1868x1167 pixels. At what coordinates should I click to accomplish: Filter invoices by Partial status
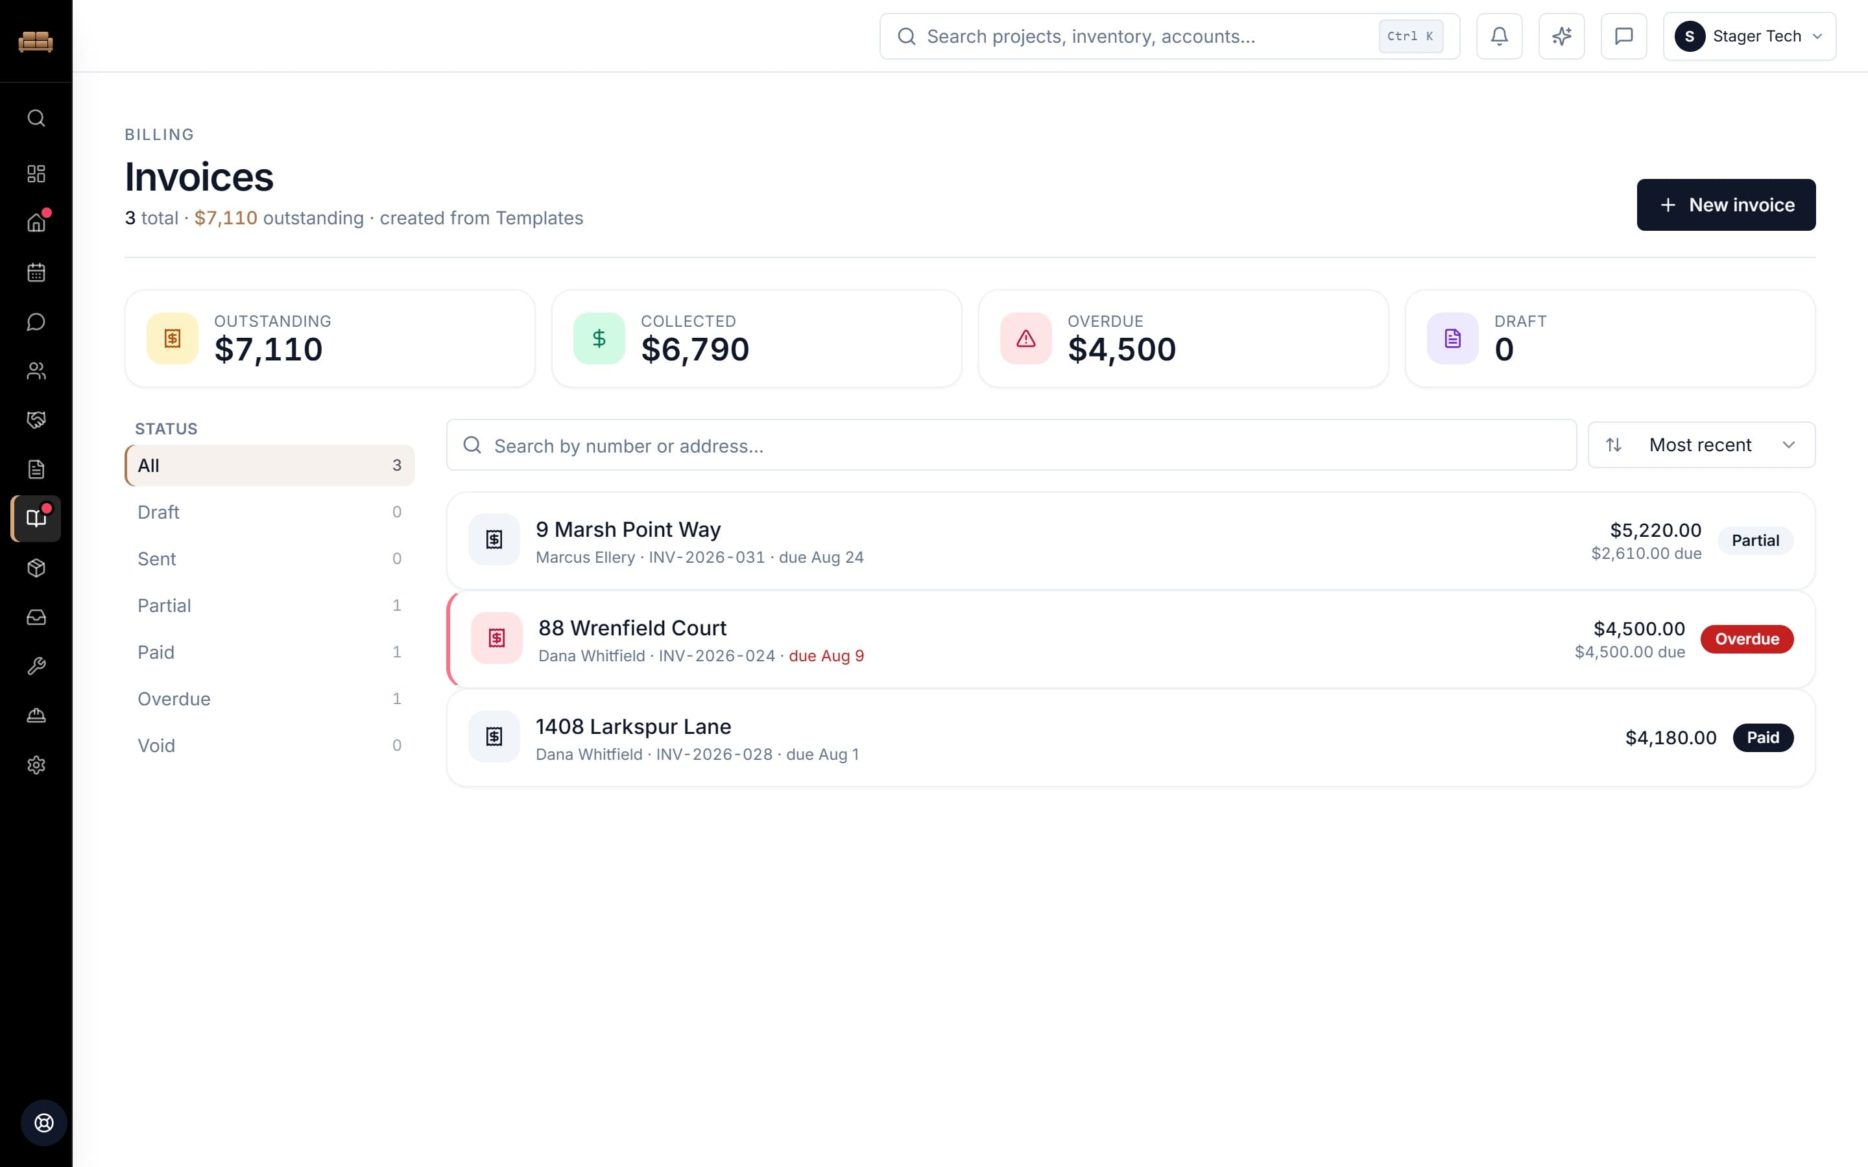click(x=269, y=605)
